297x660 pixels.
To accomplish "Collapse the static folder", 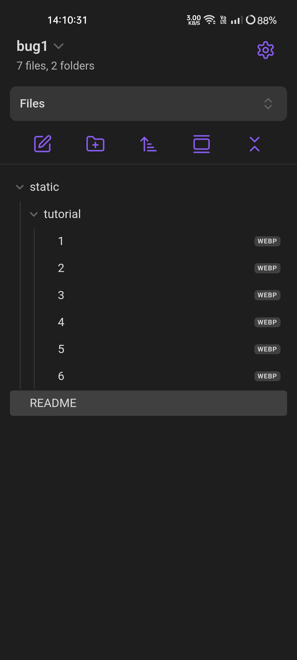I will (x=20, y=187).
